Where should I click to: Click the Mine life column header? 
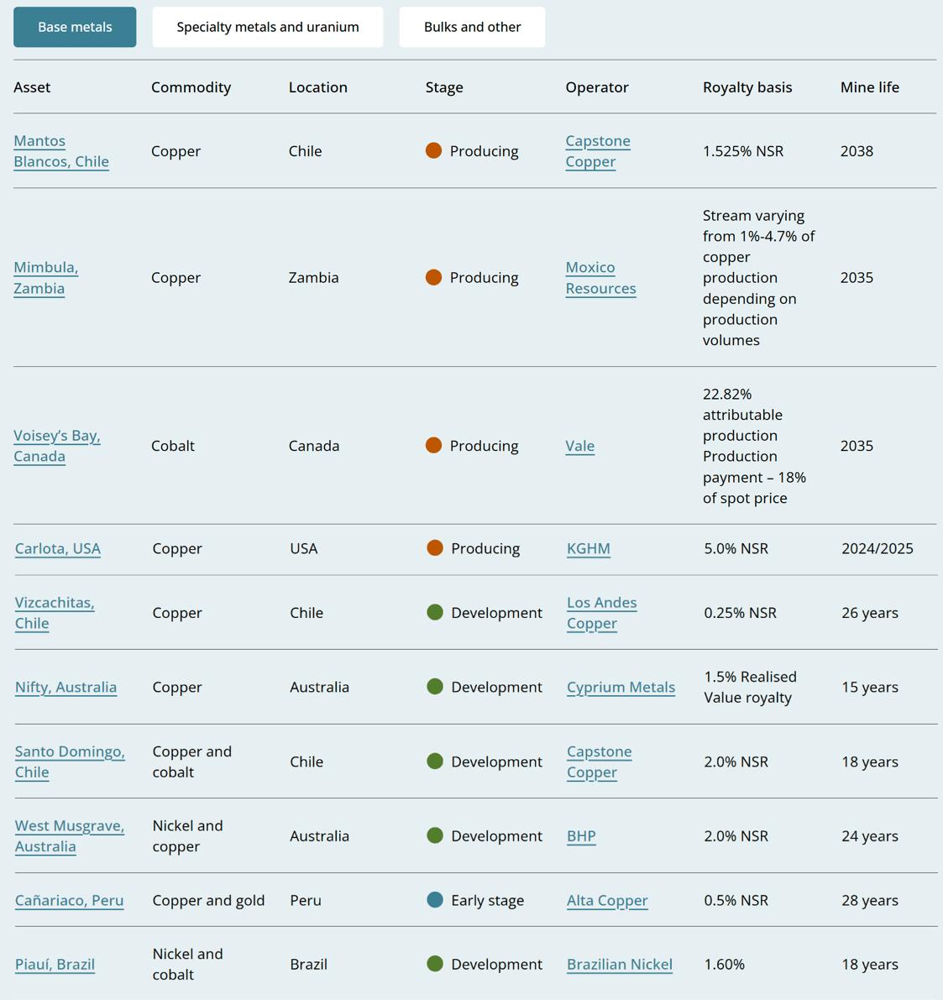tap(869, 87)
